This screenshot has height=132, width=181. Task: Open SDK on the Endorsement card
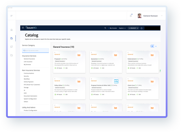point(139,68)
